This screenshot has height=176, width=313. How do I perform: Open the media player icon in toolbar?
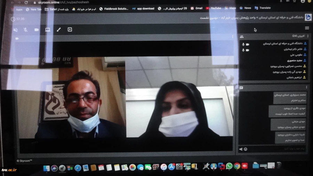pyautogui.click(x=70, y=30)
